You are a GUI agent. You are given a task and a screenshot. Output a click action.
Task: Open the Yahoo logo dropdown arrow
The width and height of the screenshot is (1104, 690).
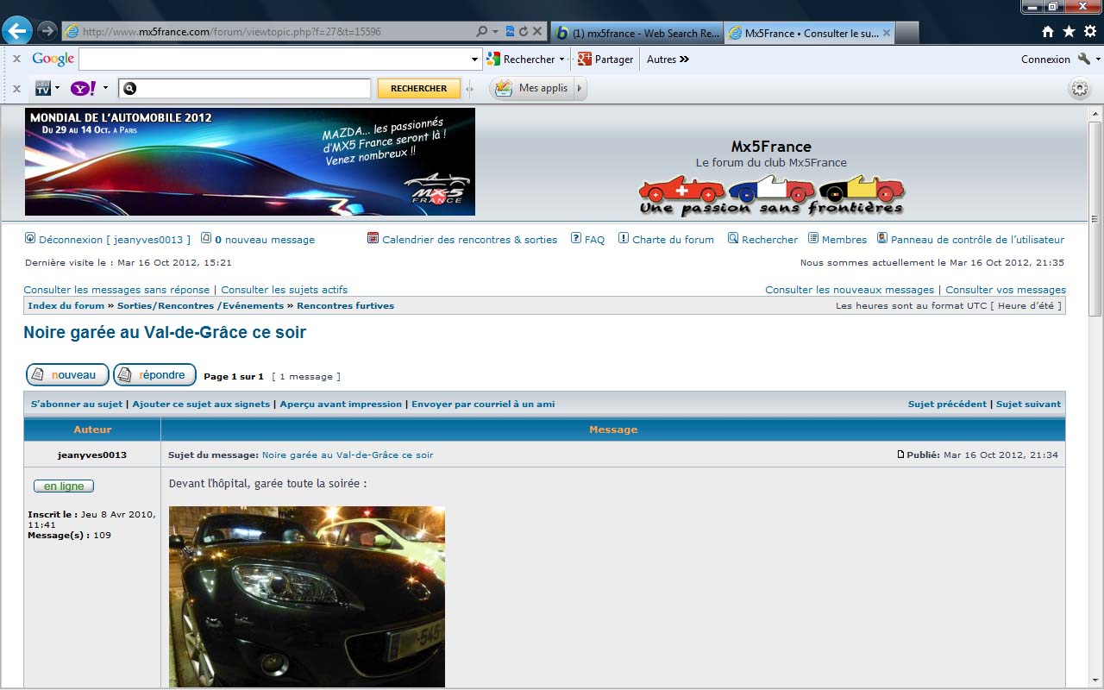(106, 88)
